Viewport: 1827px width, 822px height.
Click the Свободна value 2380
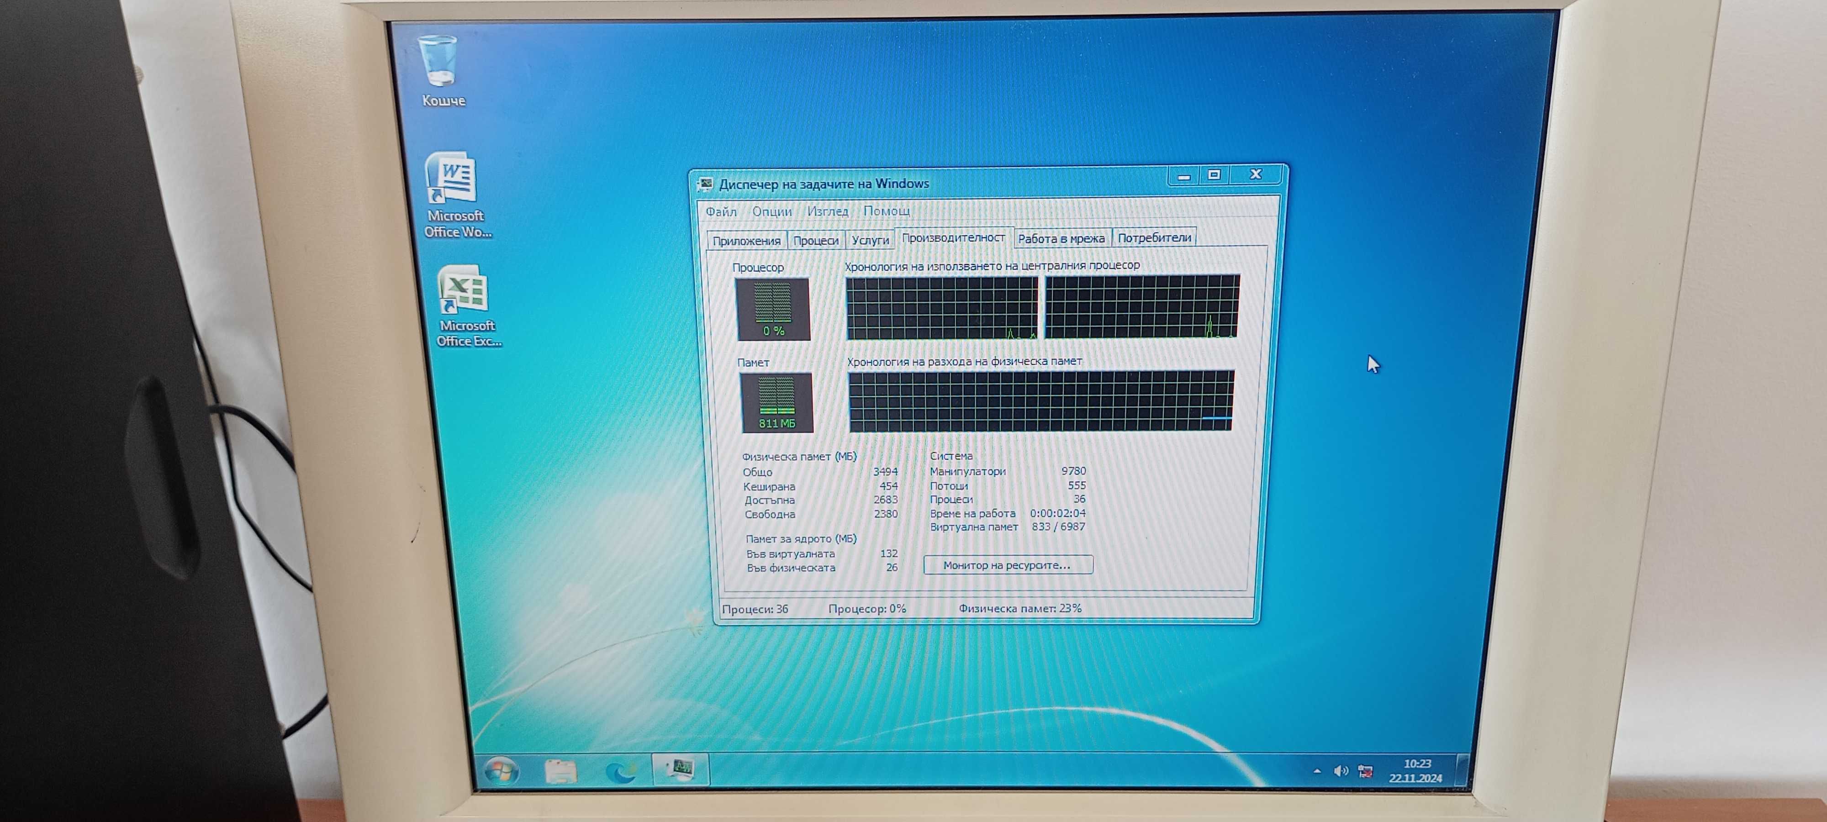click(x=885, y=514)
